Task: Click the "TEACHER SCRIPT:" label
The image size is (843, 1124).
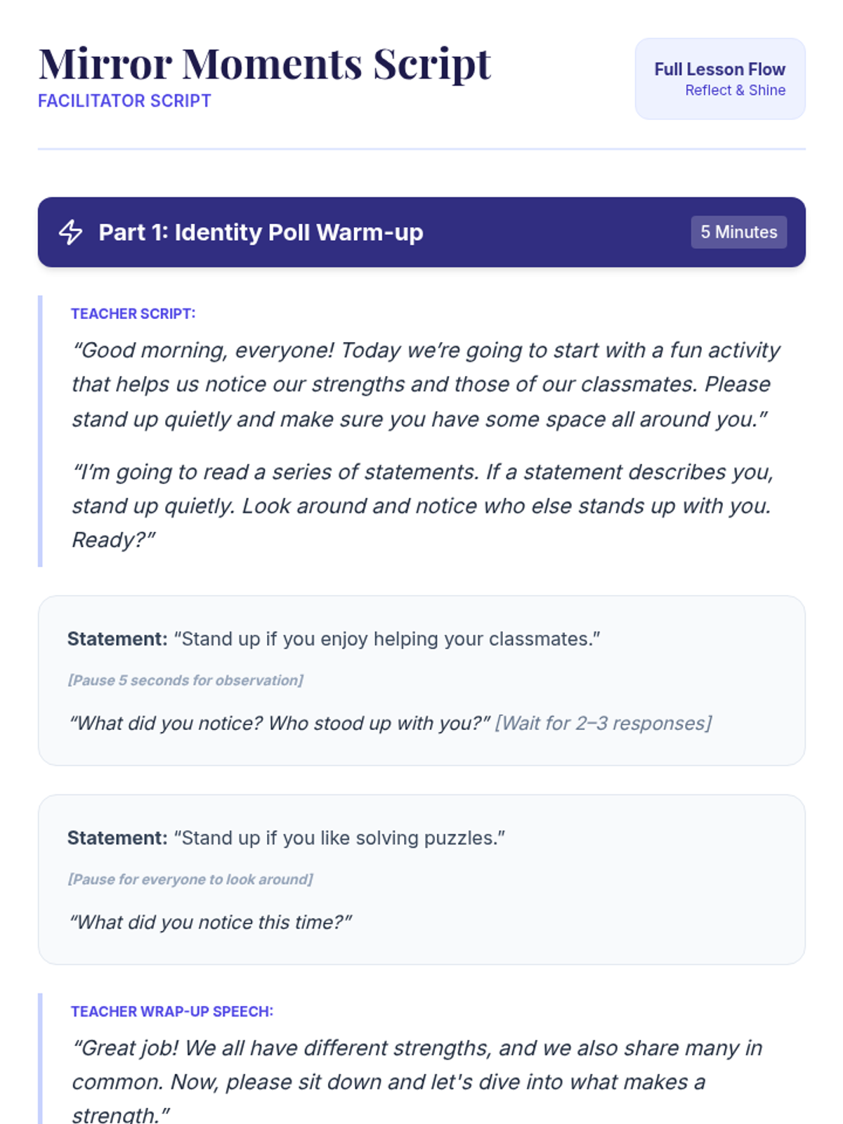Action: pyautogui.click(x=133, y=314)
